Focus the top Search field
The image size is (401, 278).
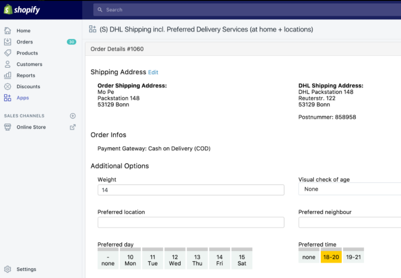click(247, 10)
